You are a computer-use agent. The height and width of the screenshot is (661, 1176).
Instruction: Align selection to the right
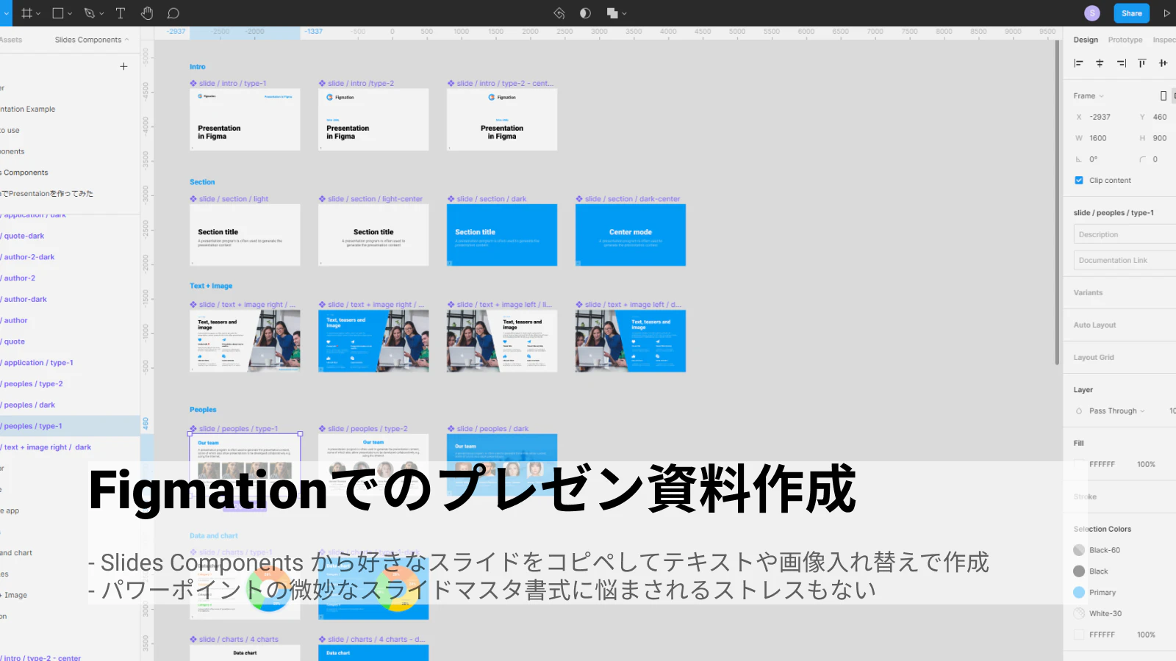1121,63
